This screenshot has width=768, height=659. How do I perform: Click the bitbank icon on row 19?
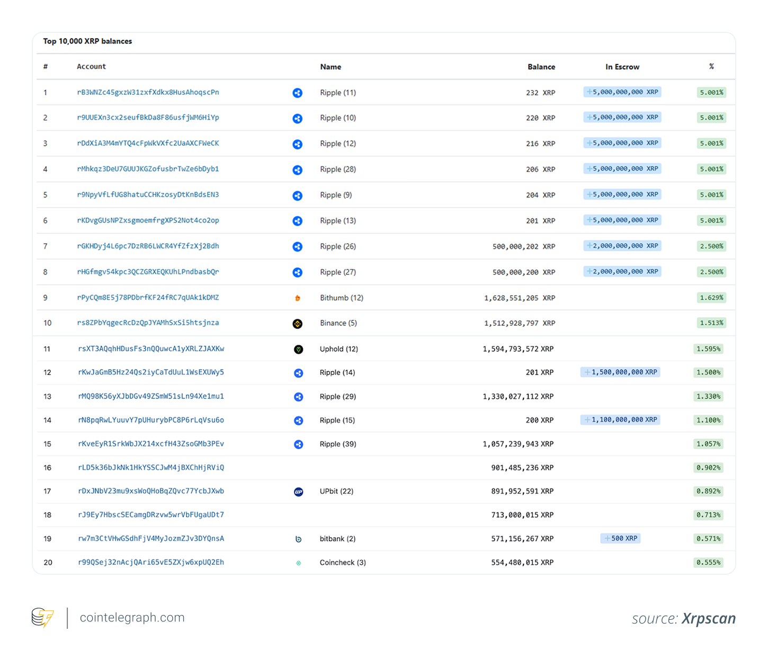coord(299,538)
